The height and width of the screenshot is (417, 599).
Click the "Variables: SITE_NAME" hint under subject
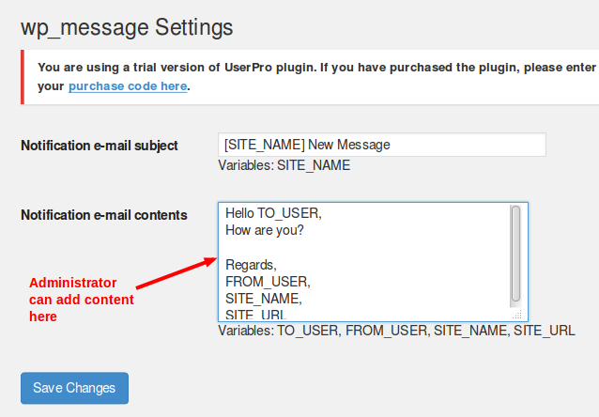point(284,165)
